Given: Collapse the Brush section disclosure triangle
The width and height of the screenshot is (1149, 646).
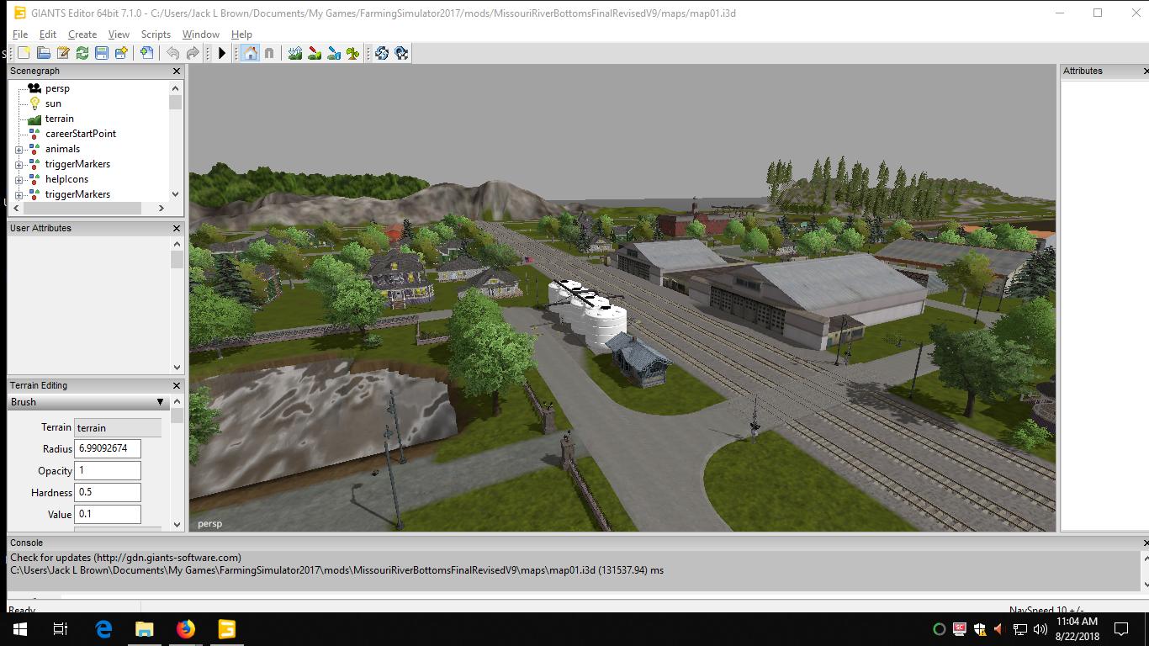Looking at the screenshot, I should pyautogui.click(x=160, y=402).
